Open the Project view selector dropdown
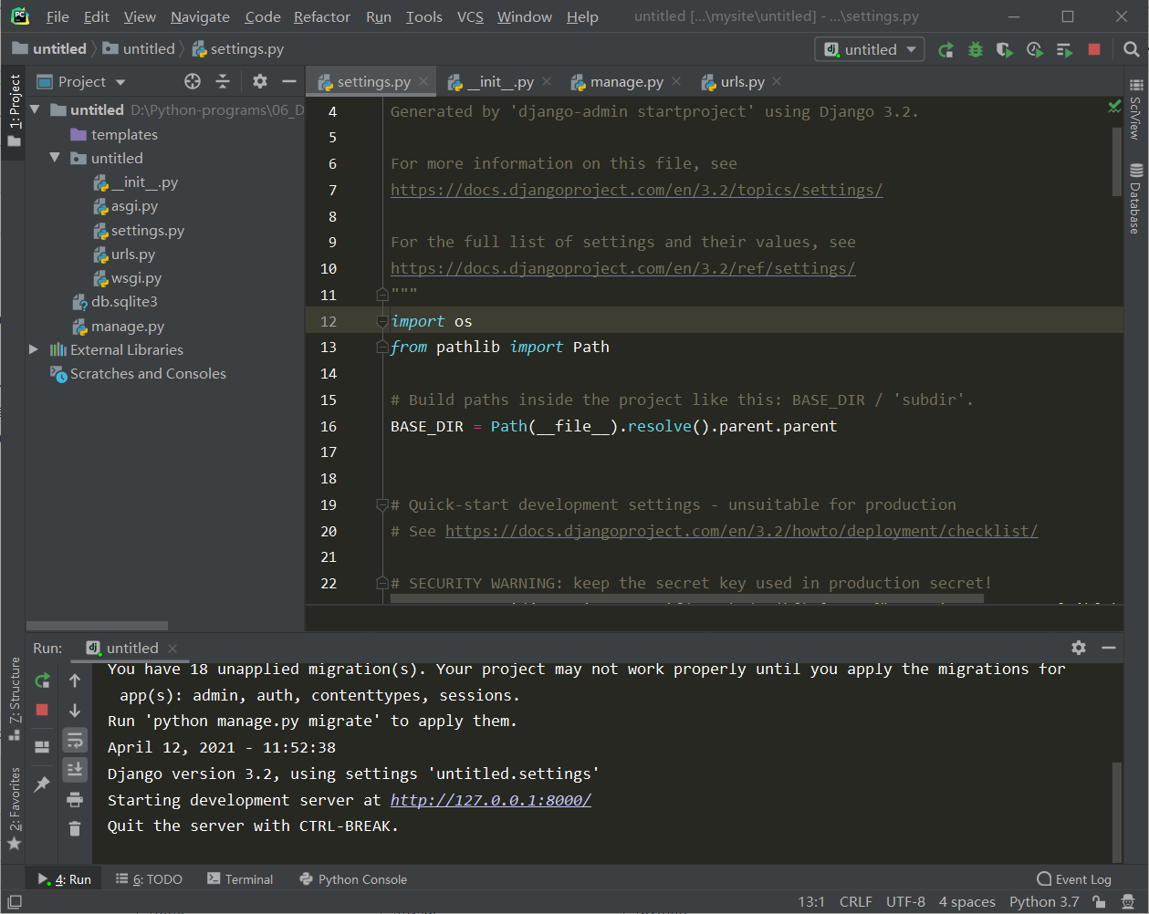This screenshot has height=914, width=1149. [x=91, y=82]
